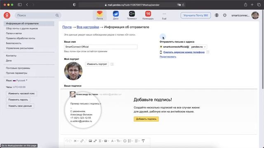Expand the bold/text style Ж dropdown

click(76, 141)
